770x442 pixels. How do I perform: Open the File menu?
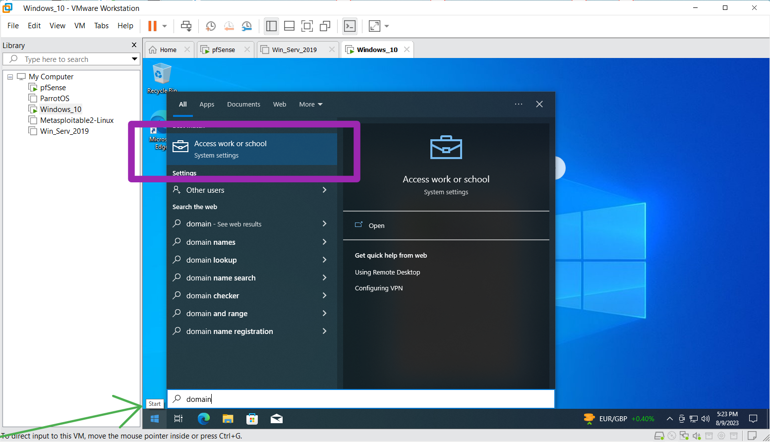pyautogui.click(x=13, y=26)
